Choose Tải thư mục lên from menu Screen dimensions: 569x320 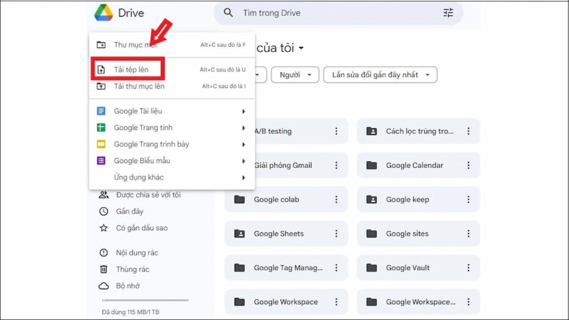[172, 86]
